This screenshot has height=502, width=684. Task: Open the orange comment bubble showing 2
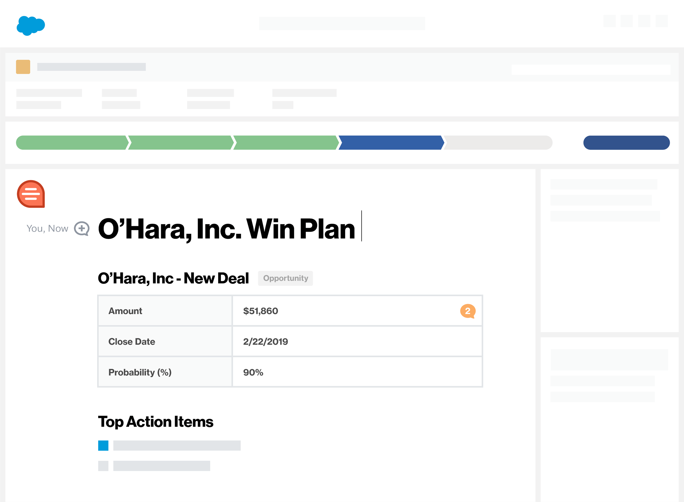(468, 311)
